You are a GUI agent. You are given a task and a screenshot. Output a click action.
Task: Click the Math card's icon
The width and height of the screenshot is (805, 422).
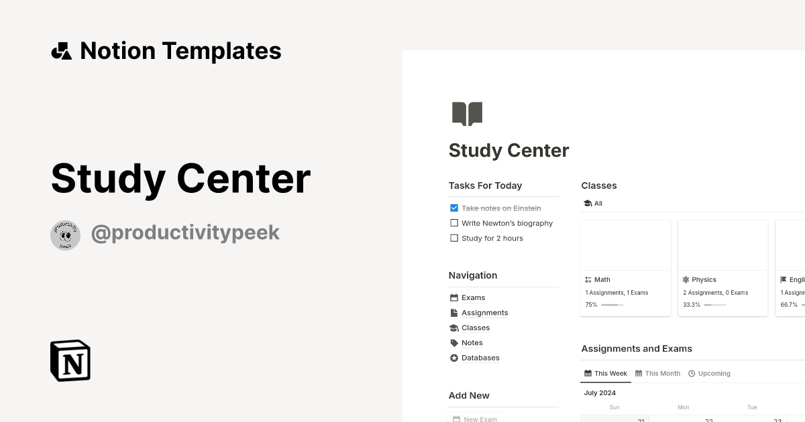click(588, 279)
